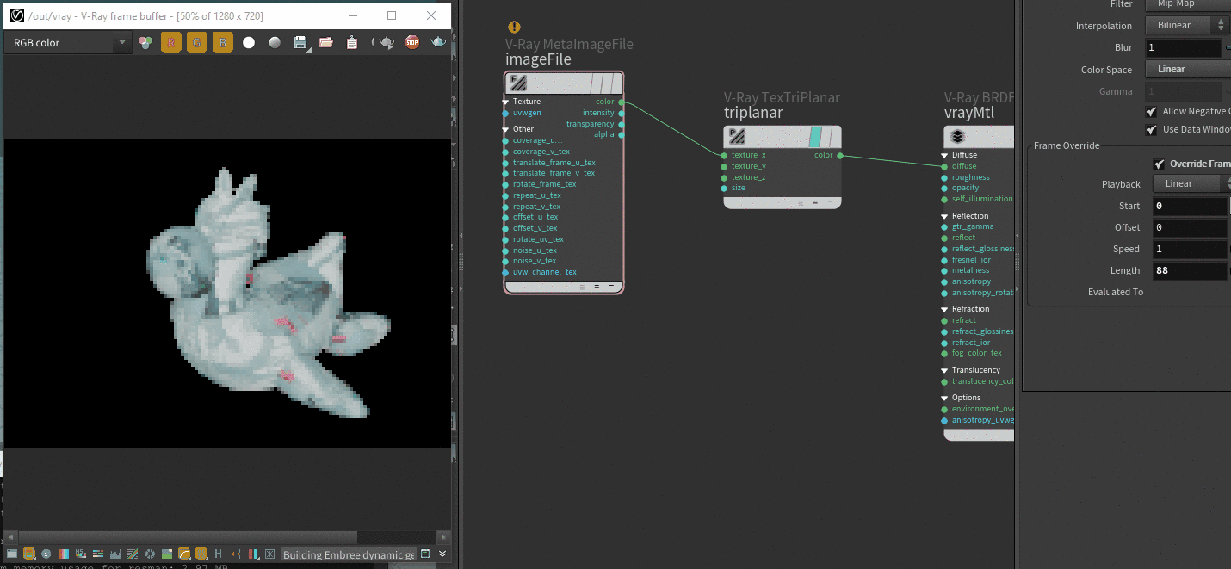Copy render to clipboard icon
Screen dimensions: 1231x569
(x=352, y=42)
